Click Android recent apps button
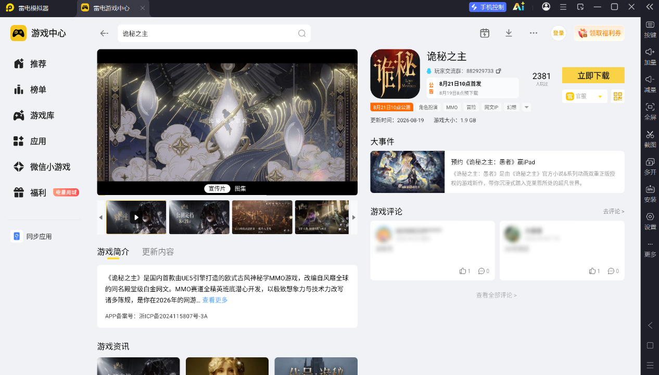Image resolution: width=659 pixels, height=375 pixels. pos(650,365)
